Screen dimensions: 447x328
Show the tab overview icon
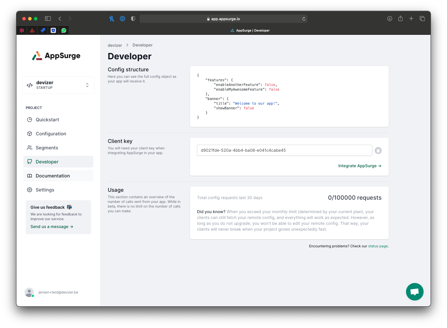click(x=422, y=19)
